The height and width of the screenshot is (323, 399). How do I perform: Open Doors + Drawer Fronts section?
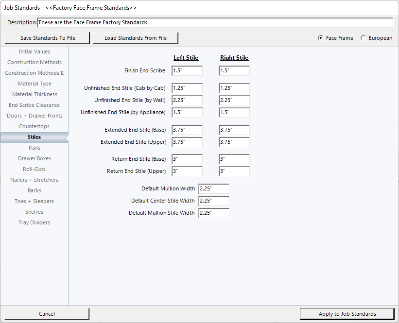click(x=34, y=116)
